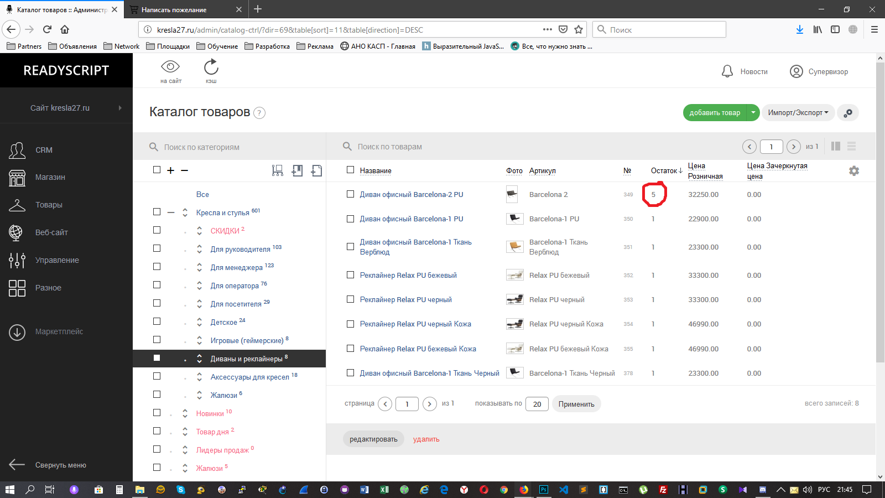The height and width of the screenshot is (498, 885).
Task: Click the cache refresh 'кэш' icon
Action: (x=211, y=68)
